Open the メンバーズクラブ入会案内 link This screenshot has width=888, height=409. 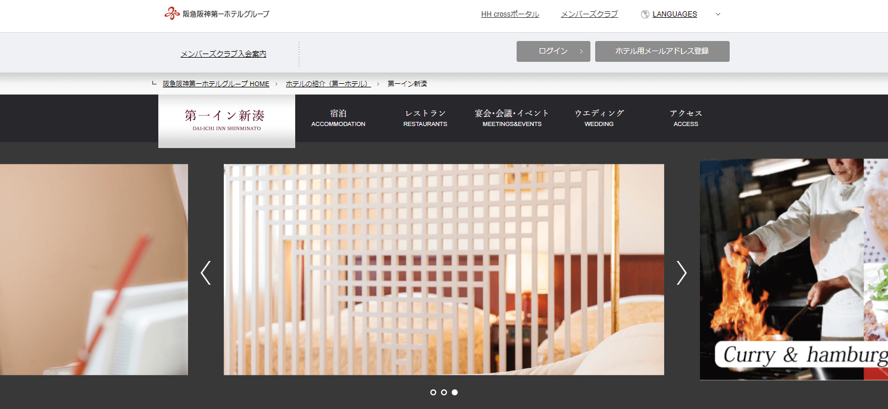223,54
